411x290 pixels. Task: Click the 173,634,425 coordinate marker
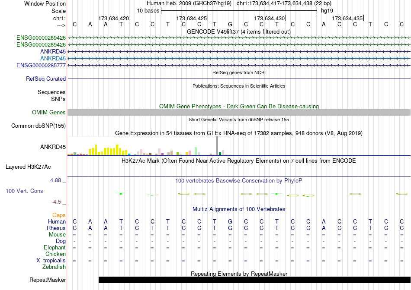pyautogui.click(x=192, y=18)
